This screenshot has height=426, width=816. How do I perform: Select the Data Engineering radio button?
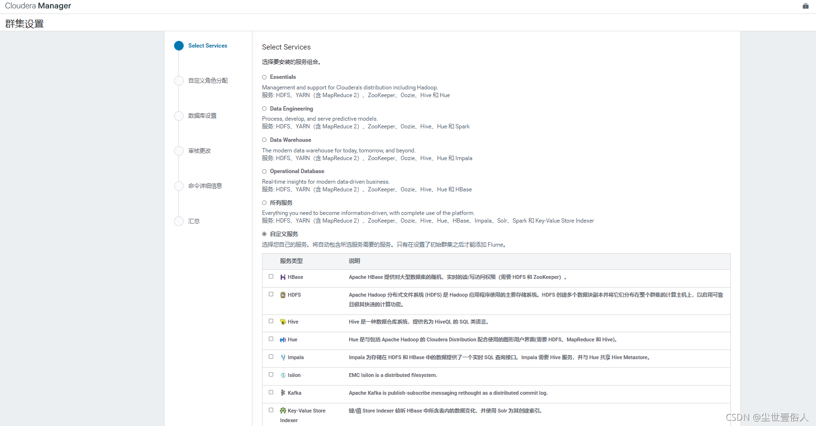pos(264,109)
